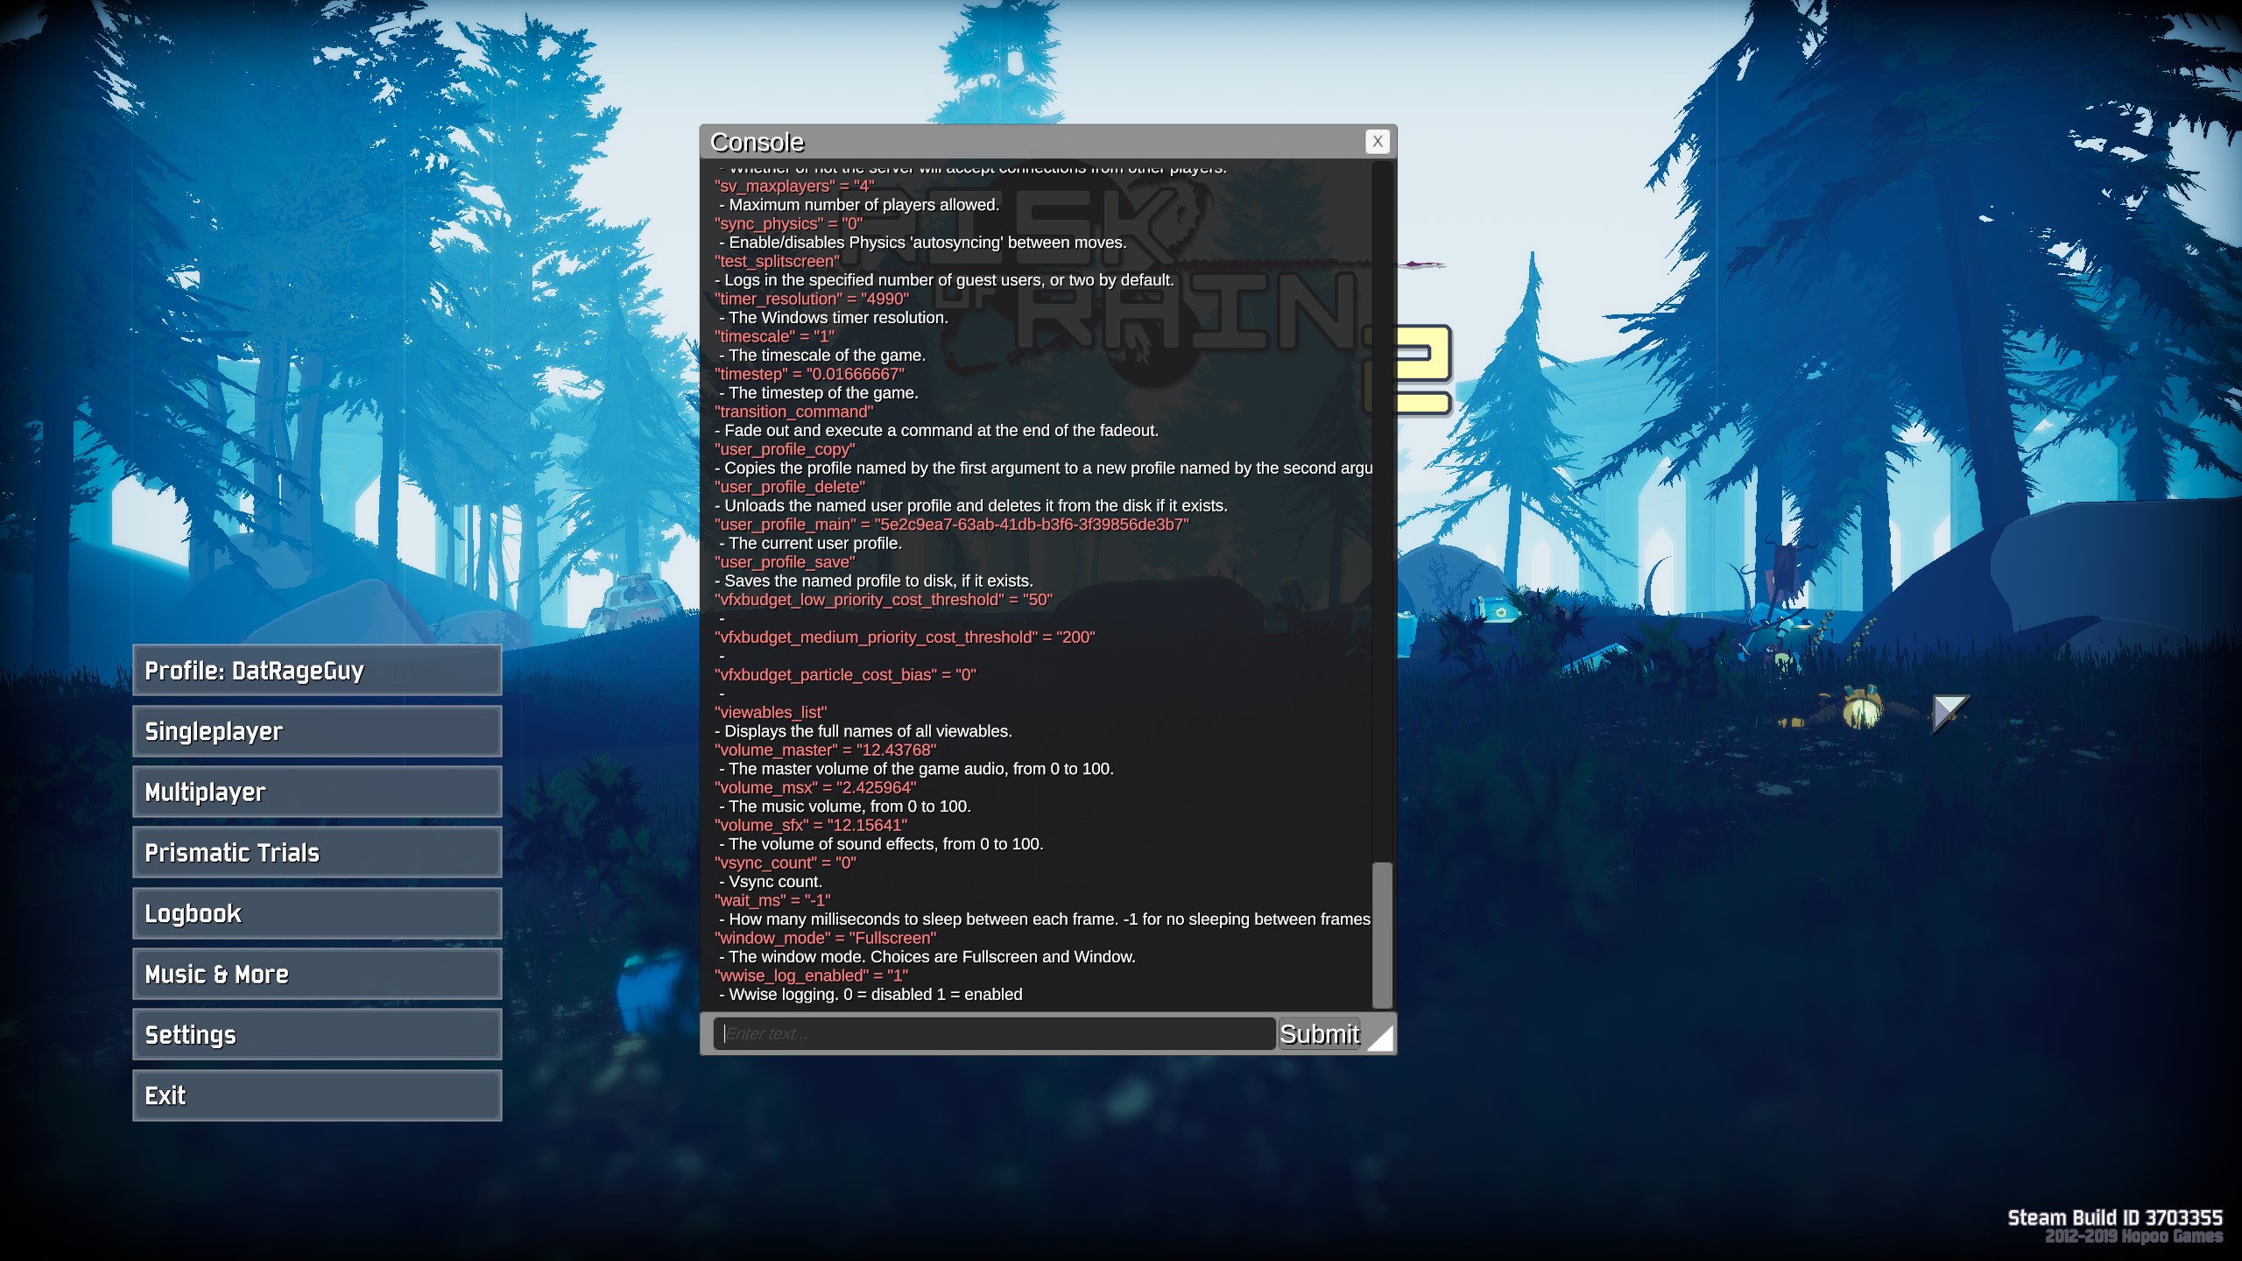Click the console text input field
Viewport: 2242px width, 1261px height.
click(993, 1033)
